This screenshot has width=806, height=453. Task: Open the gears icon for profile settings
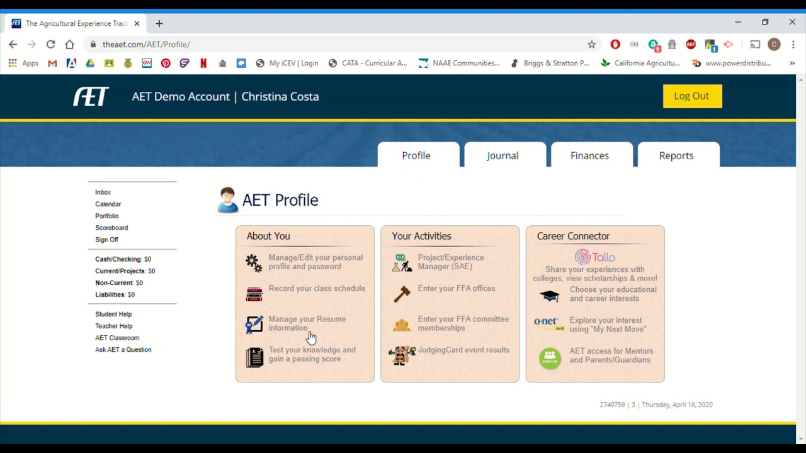coord(254,263)
